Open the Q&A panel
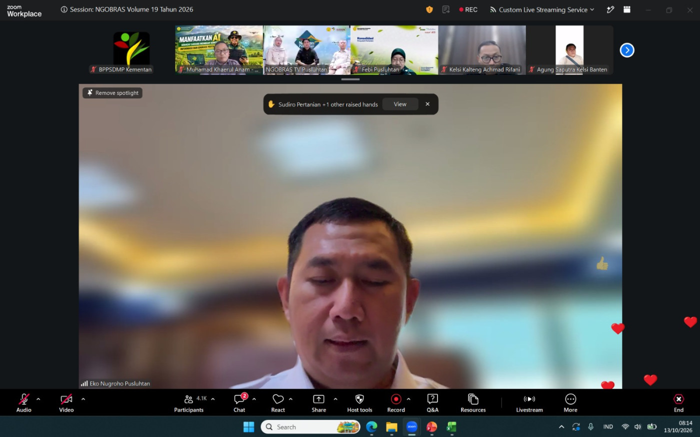700x437 pixels. [x=432, y=403]
